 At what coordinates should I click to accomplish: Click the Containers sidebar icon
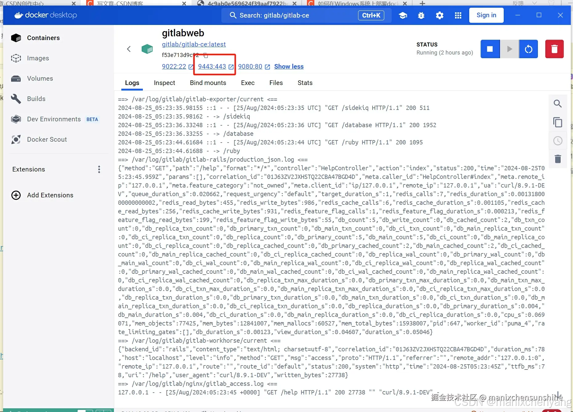[x=16, y=38]
